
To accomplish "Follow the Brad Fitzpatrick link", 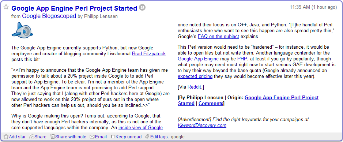I will click(149, 54).
